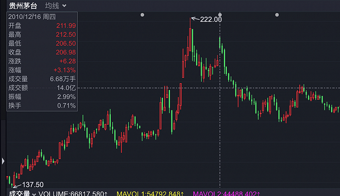The height and width of the screenshot is (196, 340).
Task: Click the first gray marker dot above chart
Action: [x=142, y=15]
